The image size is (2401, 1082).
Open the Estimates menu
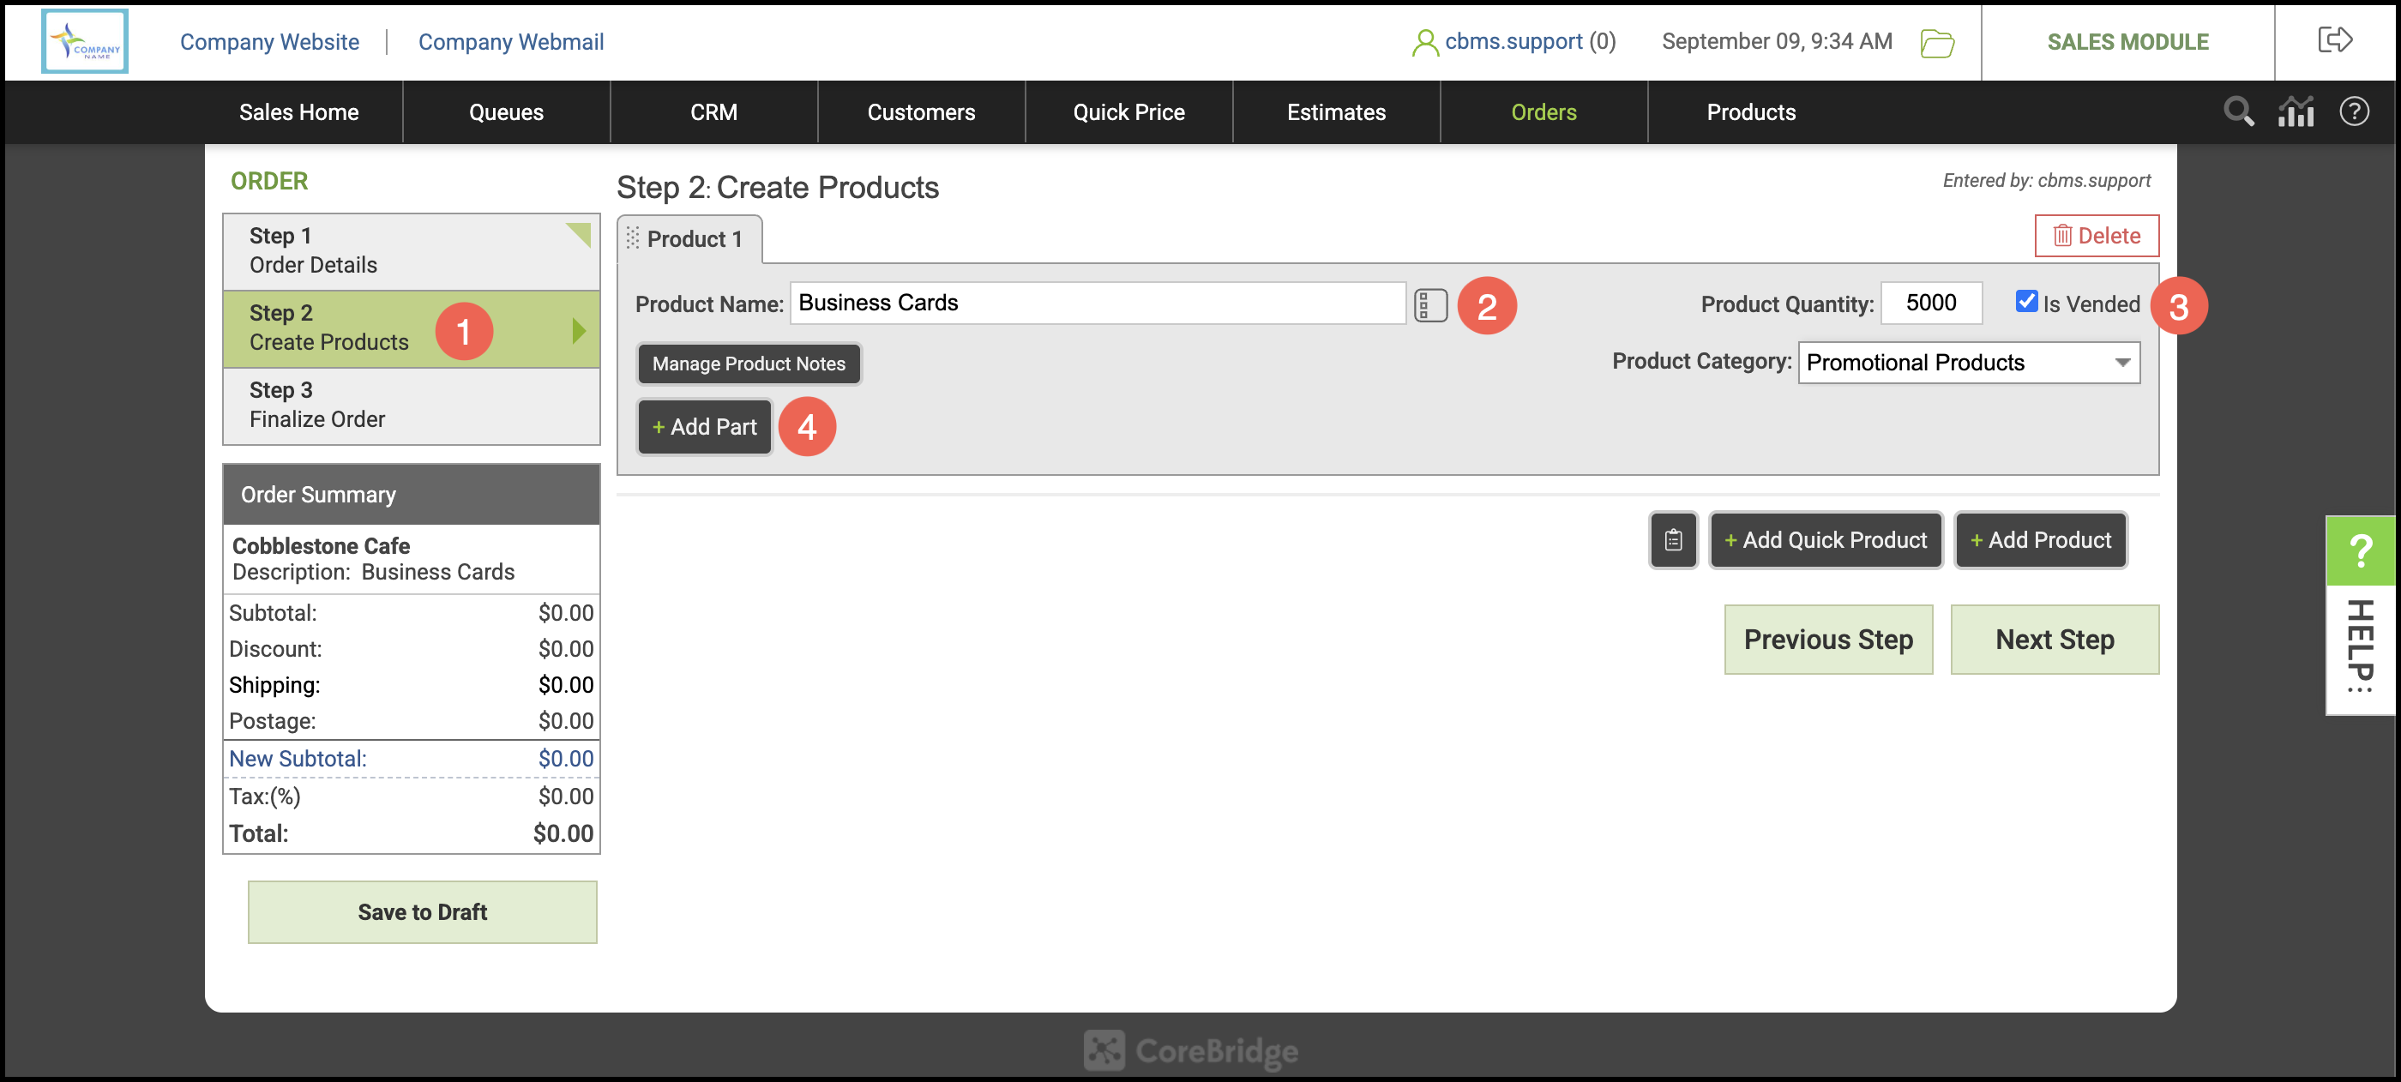[1336, 111]
